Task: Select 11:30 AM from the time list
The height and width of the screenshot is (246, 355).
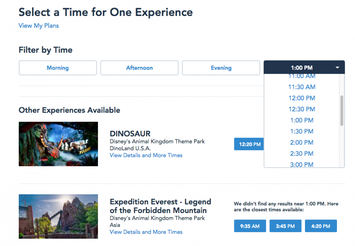Action: click(x=302, y=87)
